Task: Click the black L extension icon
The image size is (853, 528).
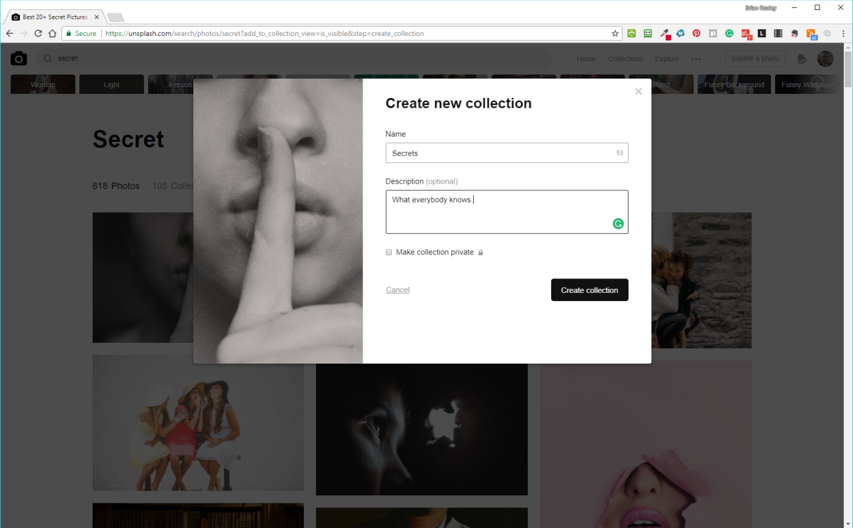Action: point(762,33)
